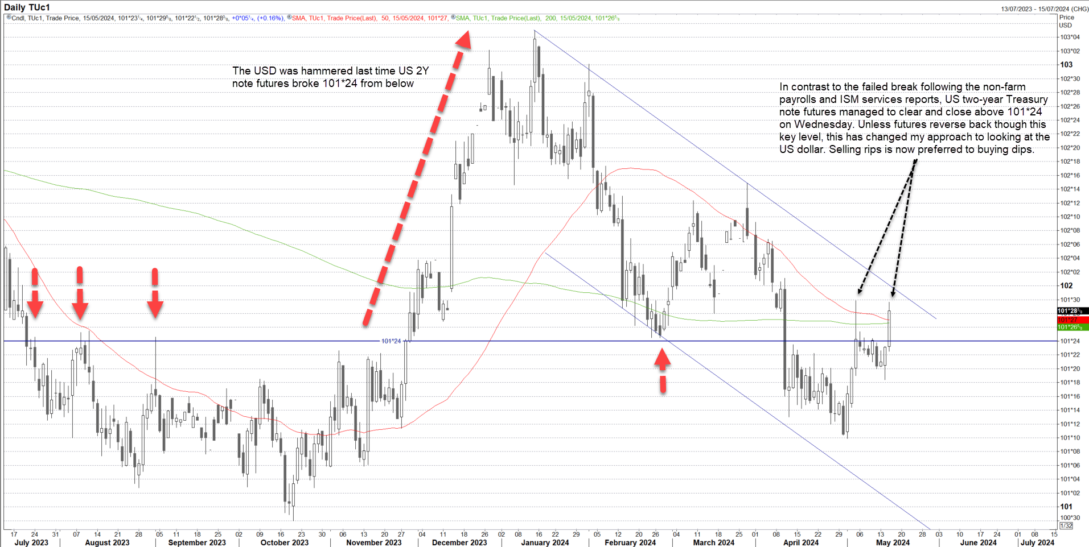
Task: Click the July 2024 time axis label
Action: tap(1037, 542)
